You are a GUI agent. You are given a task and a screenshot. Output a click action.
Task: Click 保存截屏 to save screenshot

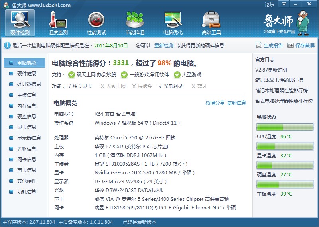305,45
